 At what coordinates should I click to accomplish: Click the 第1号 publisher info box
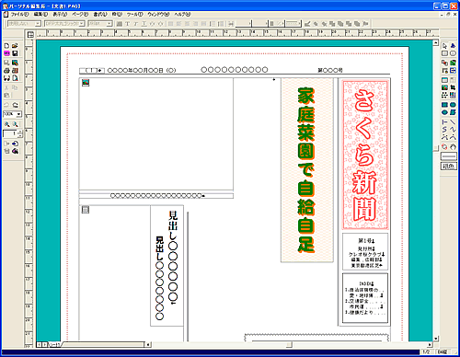click(365, 252)
